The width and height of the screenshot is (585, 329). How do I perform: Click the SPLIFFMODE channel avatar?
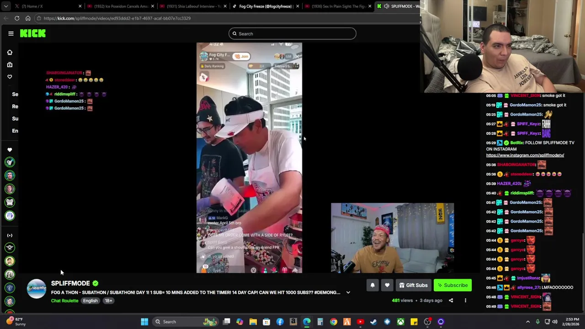tap(37, 289)
